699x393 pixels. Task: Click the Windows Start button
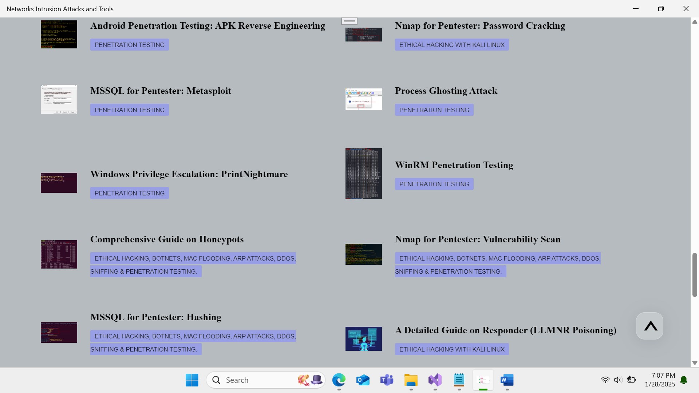coord(192,380)
